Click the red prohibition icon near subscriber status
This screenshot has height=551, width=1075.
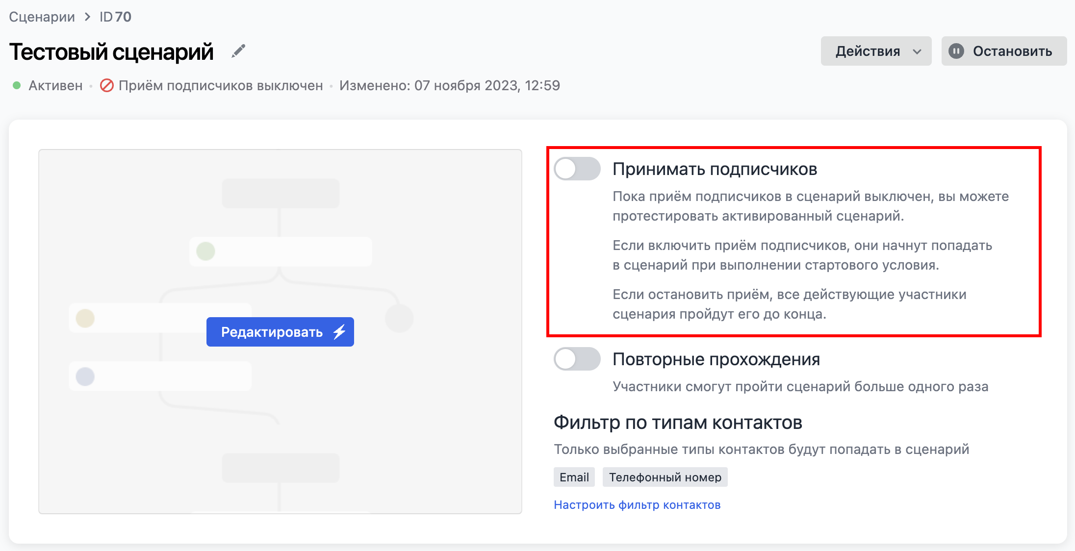(106, 85)
